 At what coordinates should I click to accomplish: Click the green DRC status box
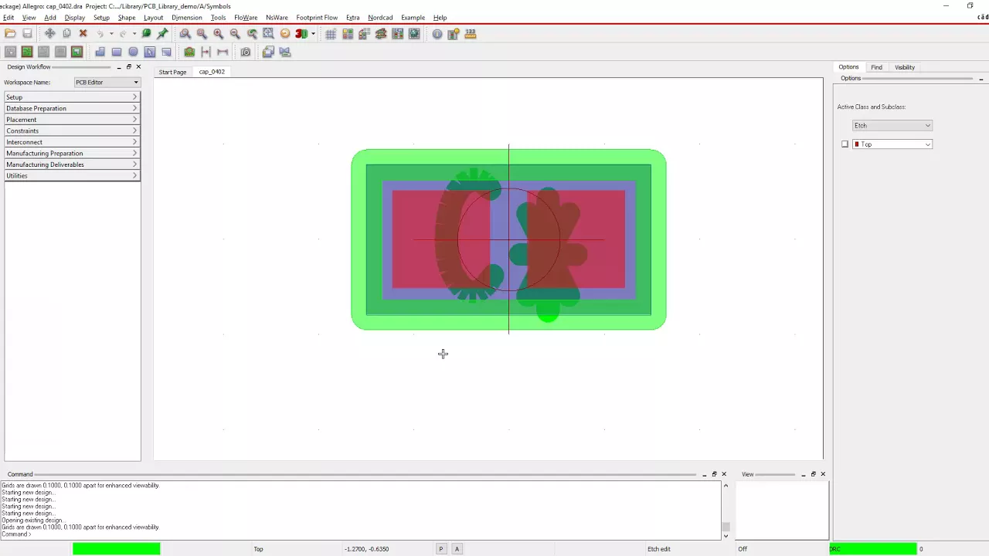(873, 549)
